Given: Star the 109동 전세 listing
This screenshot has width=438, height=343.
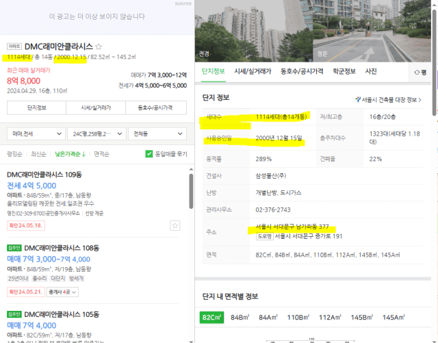Looking at the screenshot, I should pos(175,226).
